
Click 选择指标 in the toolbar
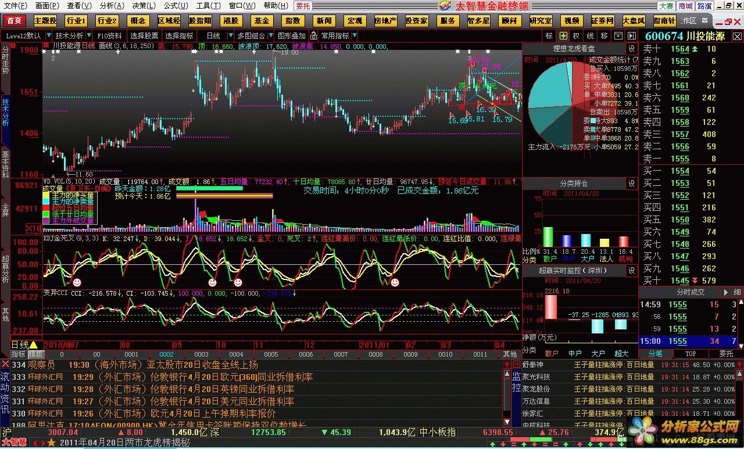pos(179,35)
